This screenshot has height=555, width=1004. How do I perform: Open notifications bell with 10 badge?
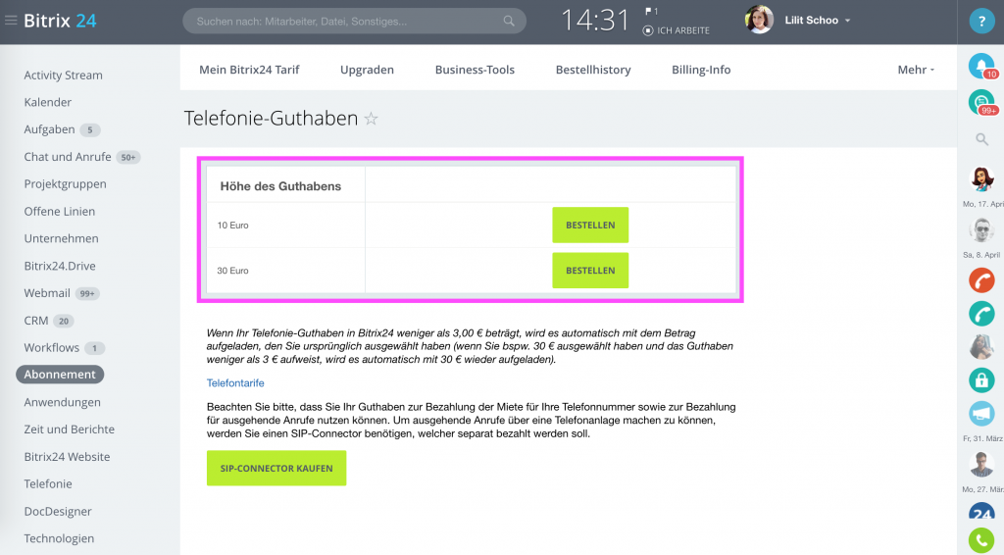point(981,66)
